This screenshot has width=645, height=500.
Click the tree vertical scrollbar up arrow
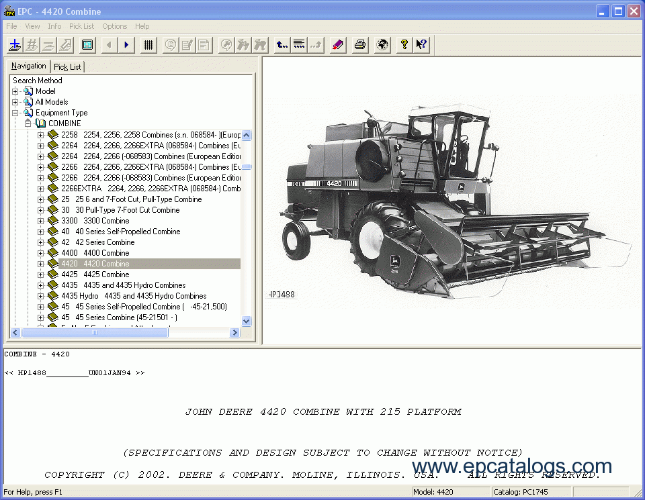(x=247, y=135)
